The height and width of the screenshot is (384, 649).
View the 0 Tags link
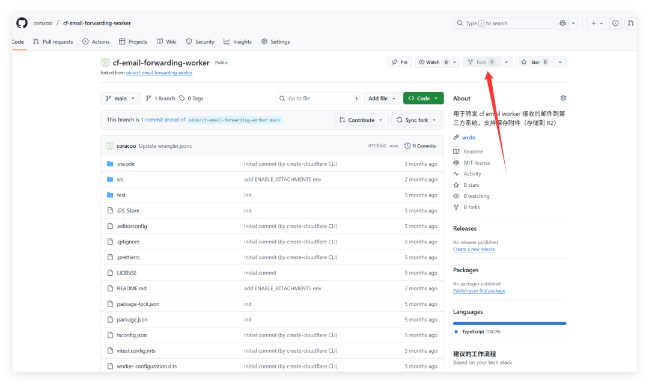click(x=191, y=99)
